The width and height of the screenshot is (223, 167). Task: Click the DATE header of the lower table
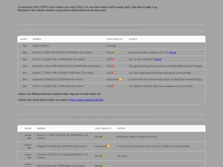[28, 128]
